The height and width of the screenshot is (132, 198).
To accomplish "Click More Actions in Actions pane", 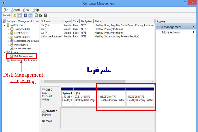I will [171, 32].
